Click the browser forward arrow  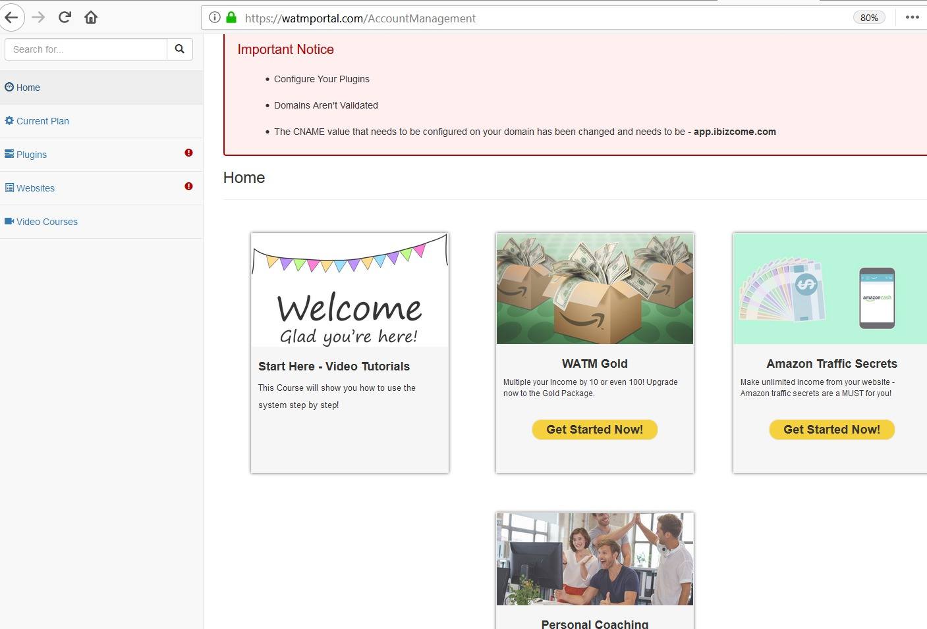pos(38,18)
